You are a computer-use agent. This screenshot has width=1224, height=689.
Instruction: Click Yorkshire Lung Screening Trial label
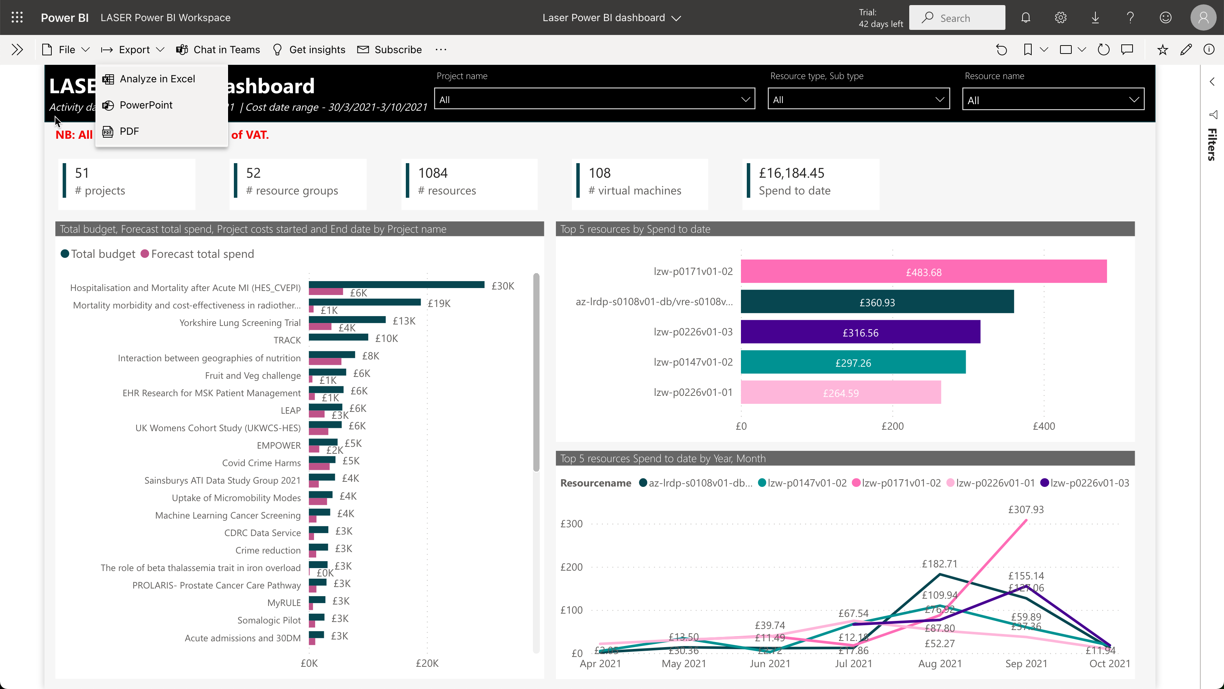click(x=240, y=322)
